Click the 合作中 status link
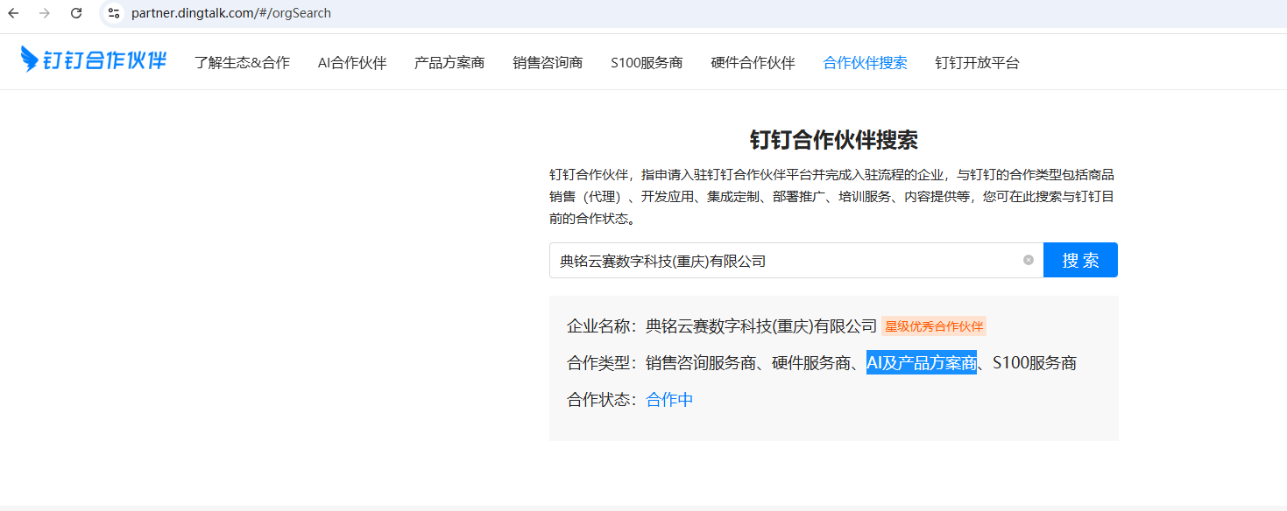The height and width of the screenshot is (511, 1287). pyautogui.click(x=669, y=400)
